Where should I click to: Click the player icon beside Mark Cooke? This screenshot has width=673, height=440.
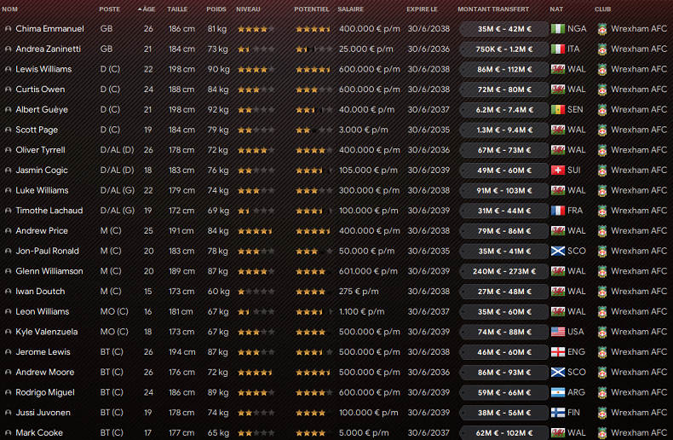(9, 433)
